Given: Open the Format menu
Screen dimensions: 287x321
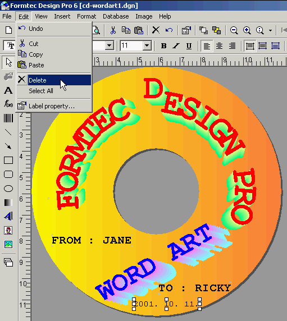Looking at the screenshot, I should [86, 16].
